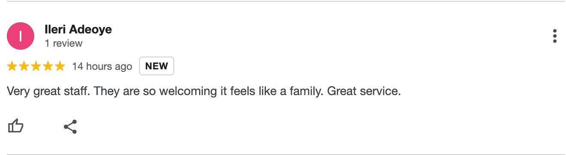566x155 pixels.
Task: View the reviewer's "1 review" contributions
Action: pyautogui.click(x=64, y=43)
